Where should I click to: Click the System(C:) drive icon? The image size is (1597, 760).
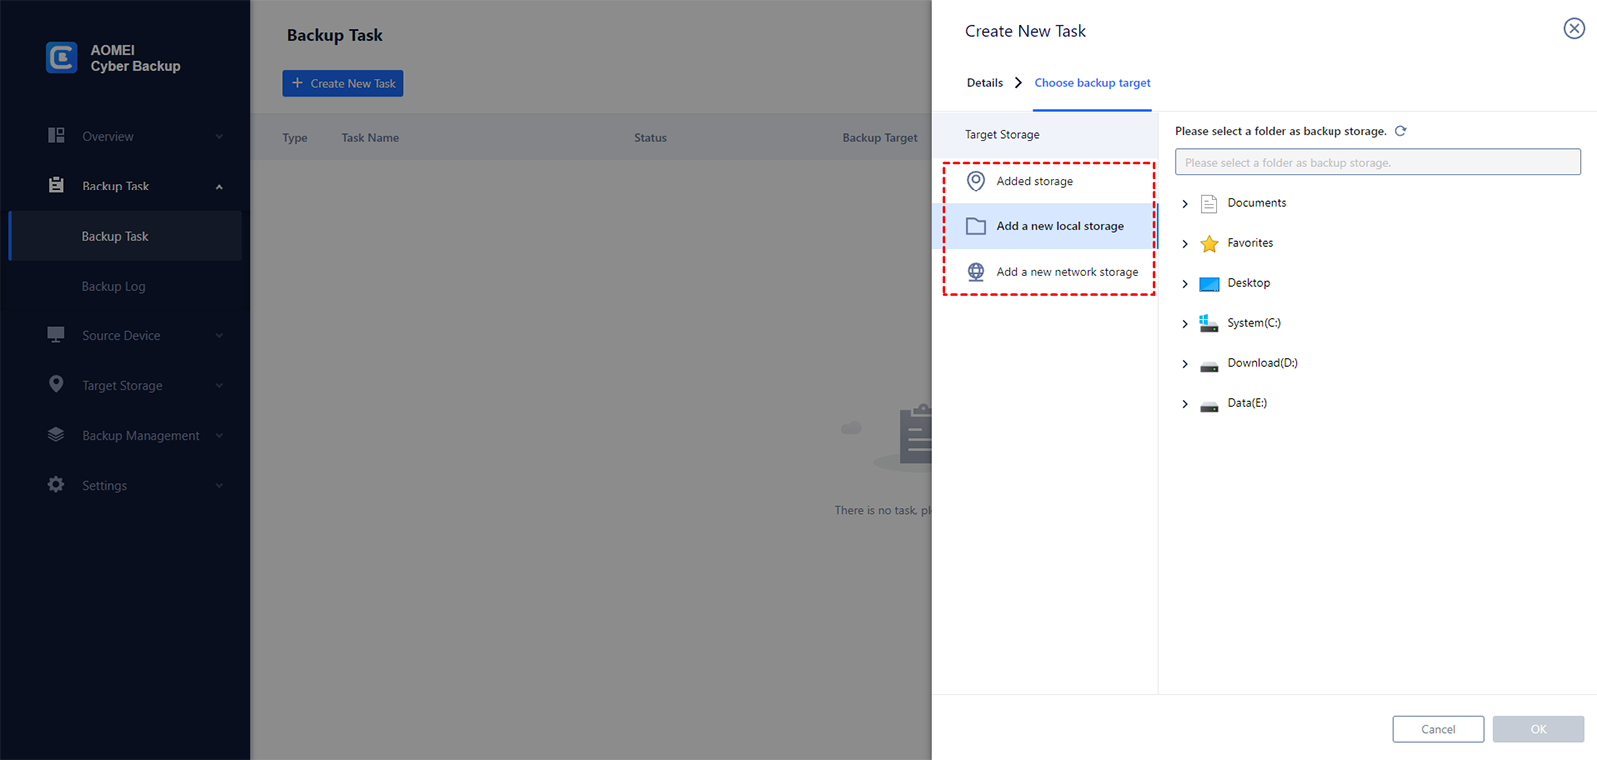pyautogui.click(x=1209, y=323)
